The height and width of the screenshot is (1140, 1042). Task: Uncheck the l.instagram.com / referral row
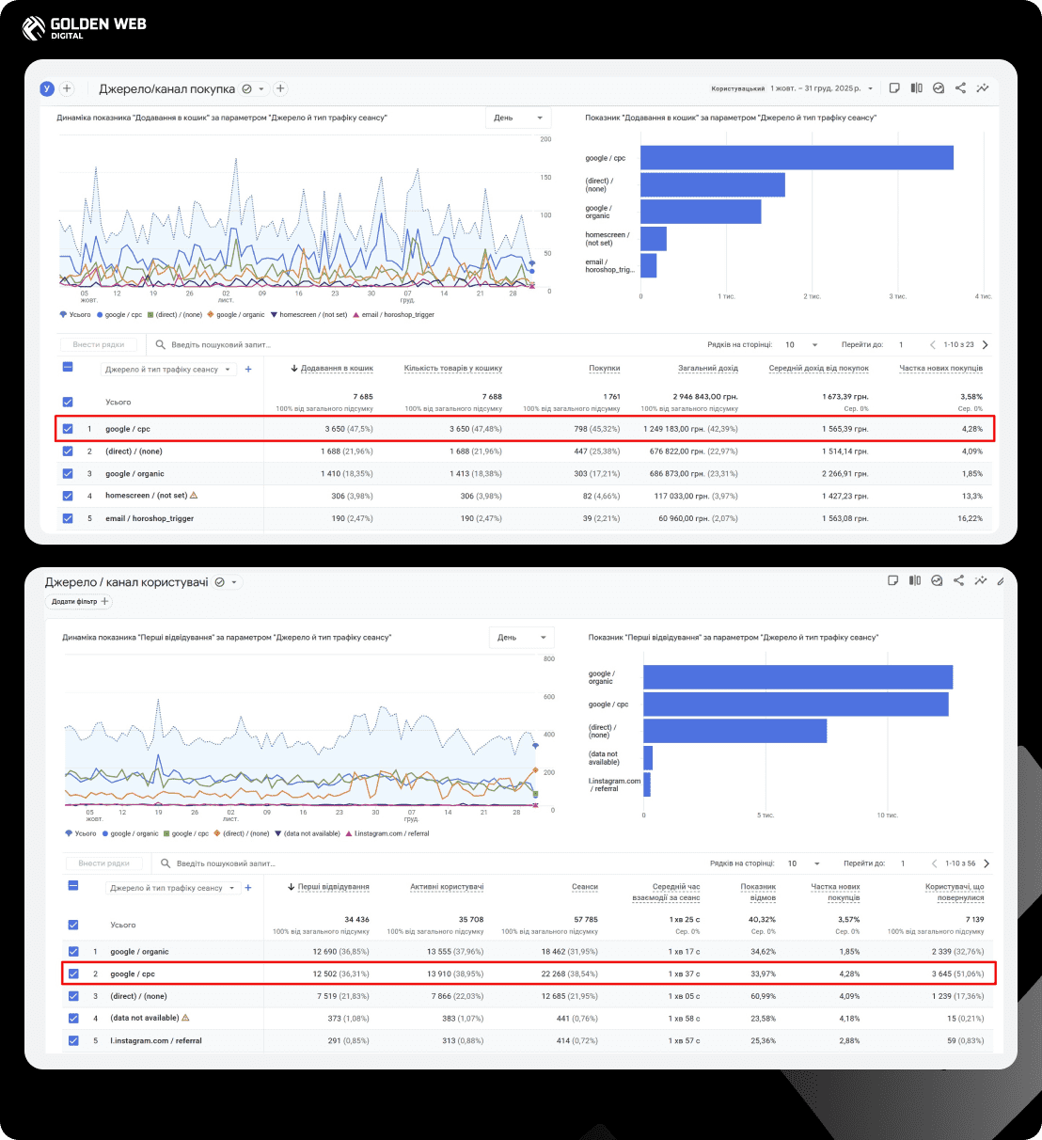(x=73, y=1040)
